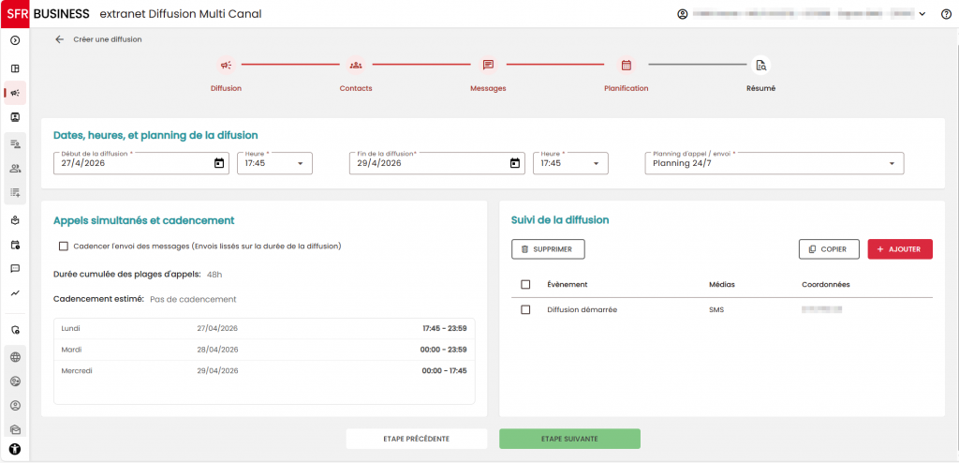Tick the Diffusion démarrée row checkbox
The height and width of the screenshot is (463, 959).
(x=525, y=310)
